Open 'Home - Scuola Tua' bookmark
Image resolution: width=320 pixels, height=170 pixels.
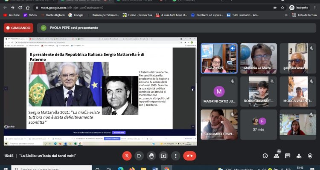137,15
